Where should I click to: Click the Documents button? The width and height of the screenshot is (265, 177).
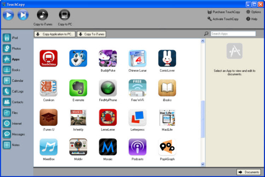[x=249, y=172]
